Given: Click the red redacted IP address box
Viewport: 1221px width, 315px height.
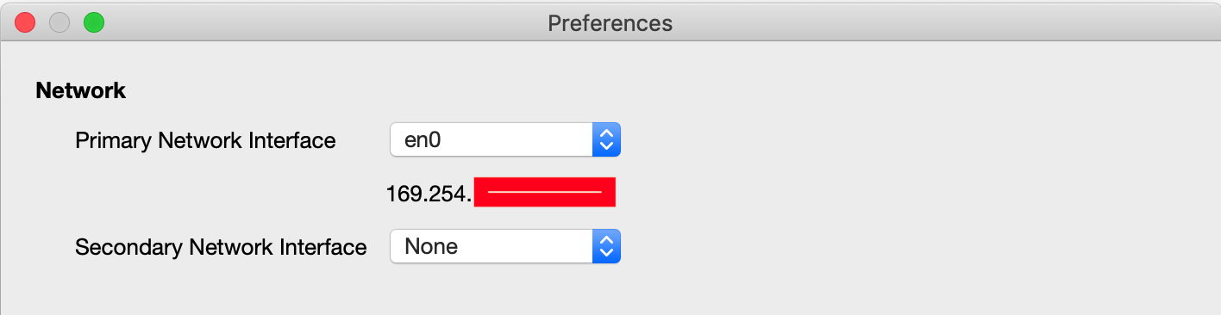Looking at the screenshot, I should click(x=545, y=192).
